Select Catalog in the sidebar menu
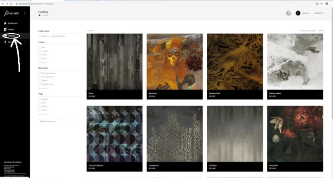 (x=11, y=36)
